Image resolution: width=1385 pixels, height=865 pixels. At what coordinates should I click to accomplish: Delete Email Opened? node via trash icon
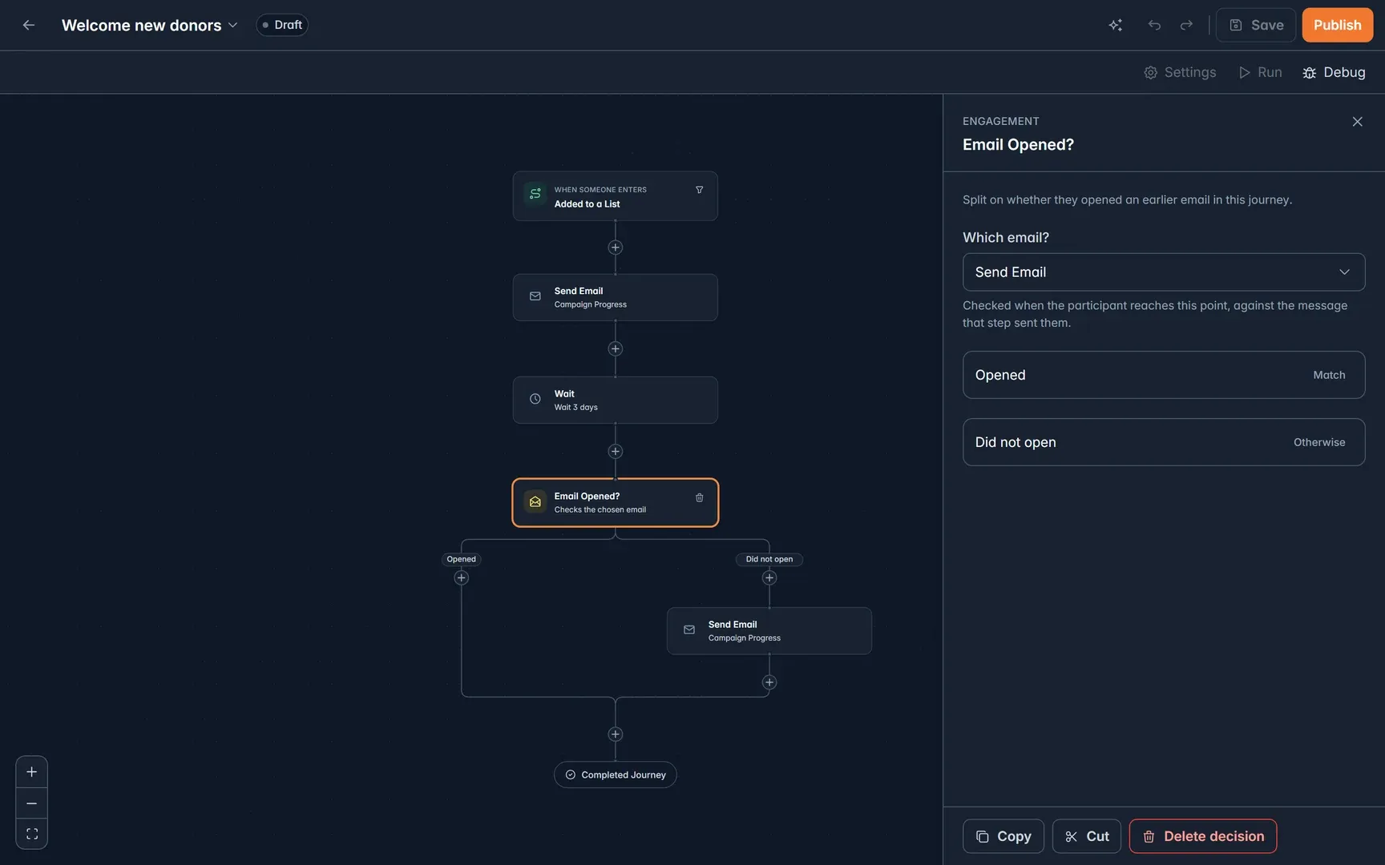coord(699,497)
